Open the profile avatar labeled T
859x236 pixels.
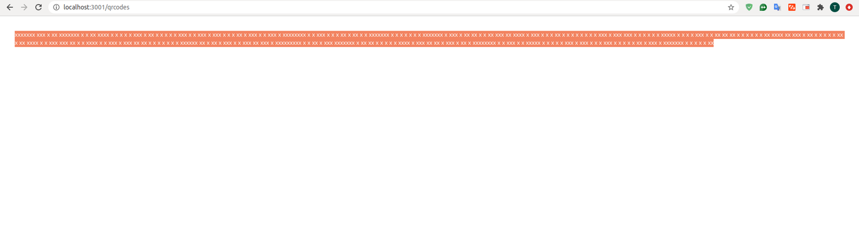coord(835,7)
